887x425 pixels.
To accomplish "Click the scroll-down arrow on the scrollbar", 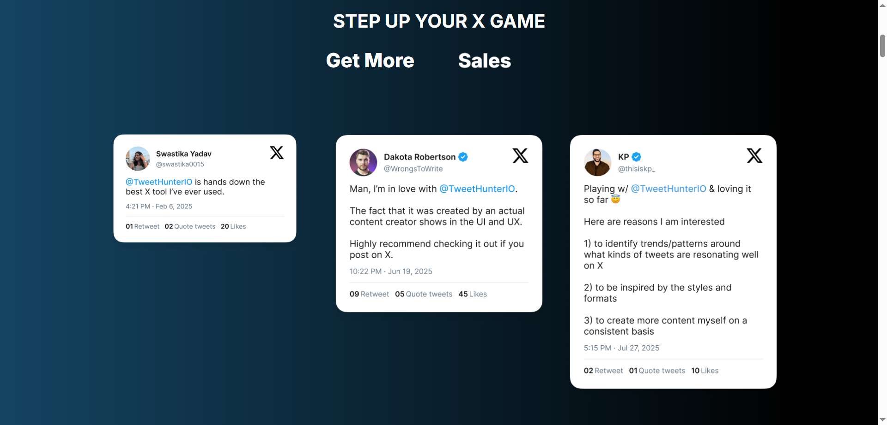I will point(881,420).
